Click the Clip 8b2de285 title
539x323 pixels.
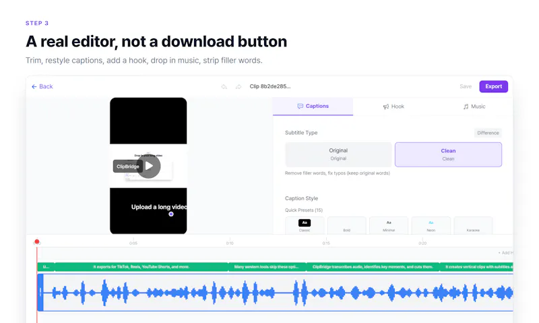pyautogui.click(x=270, y=86)
